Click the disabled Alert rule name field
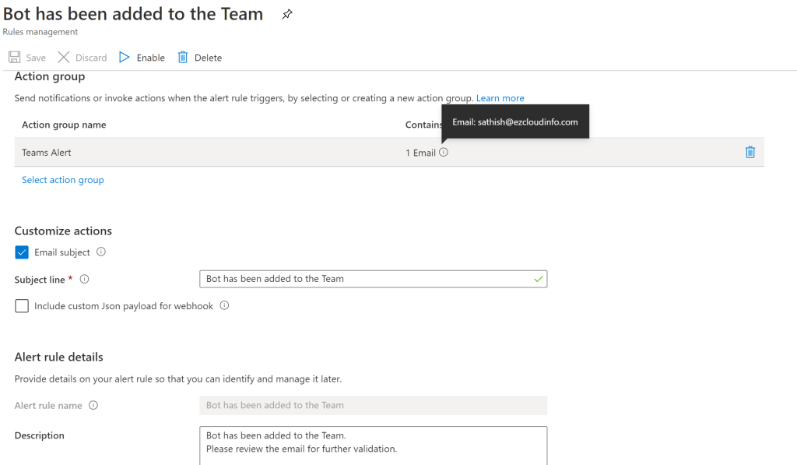The width and height of the screenshot is (797, 465). [x=374, y=405]
